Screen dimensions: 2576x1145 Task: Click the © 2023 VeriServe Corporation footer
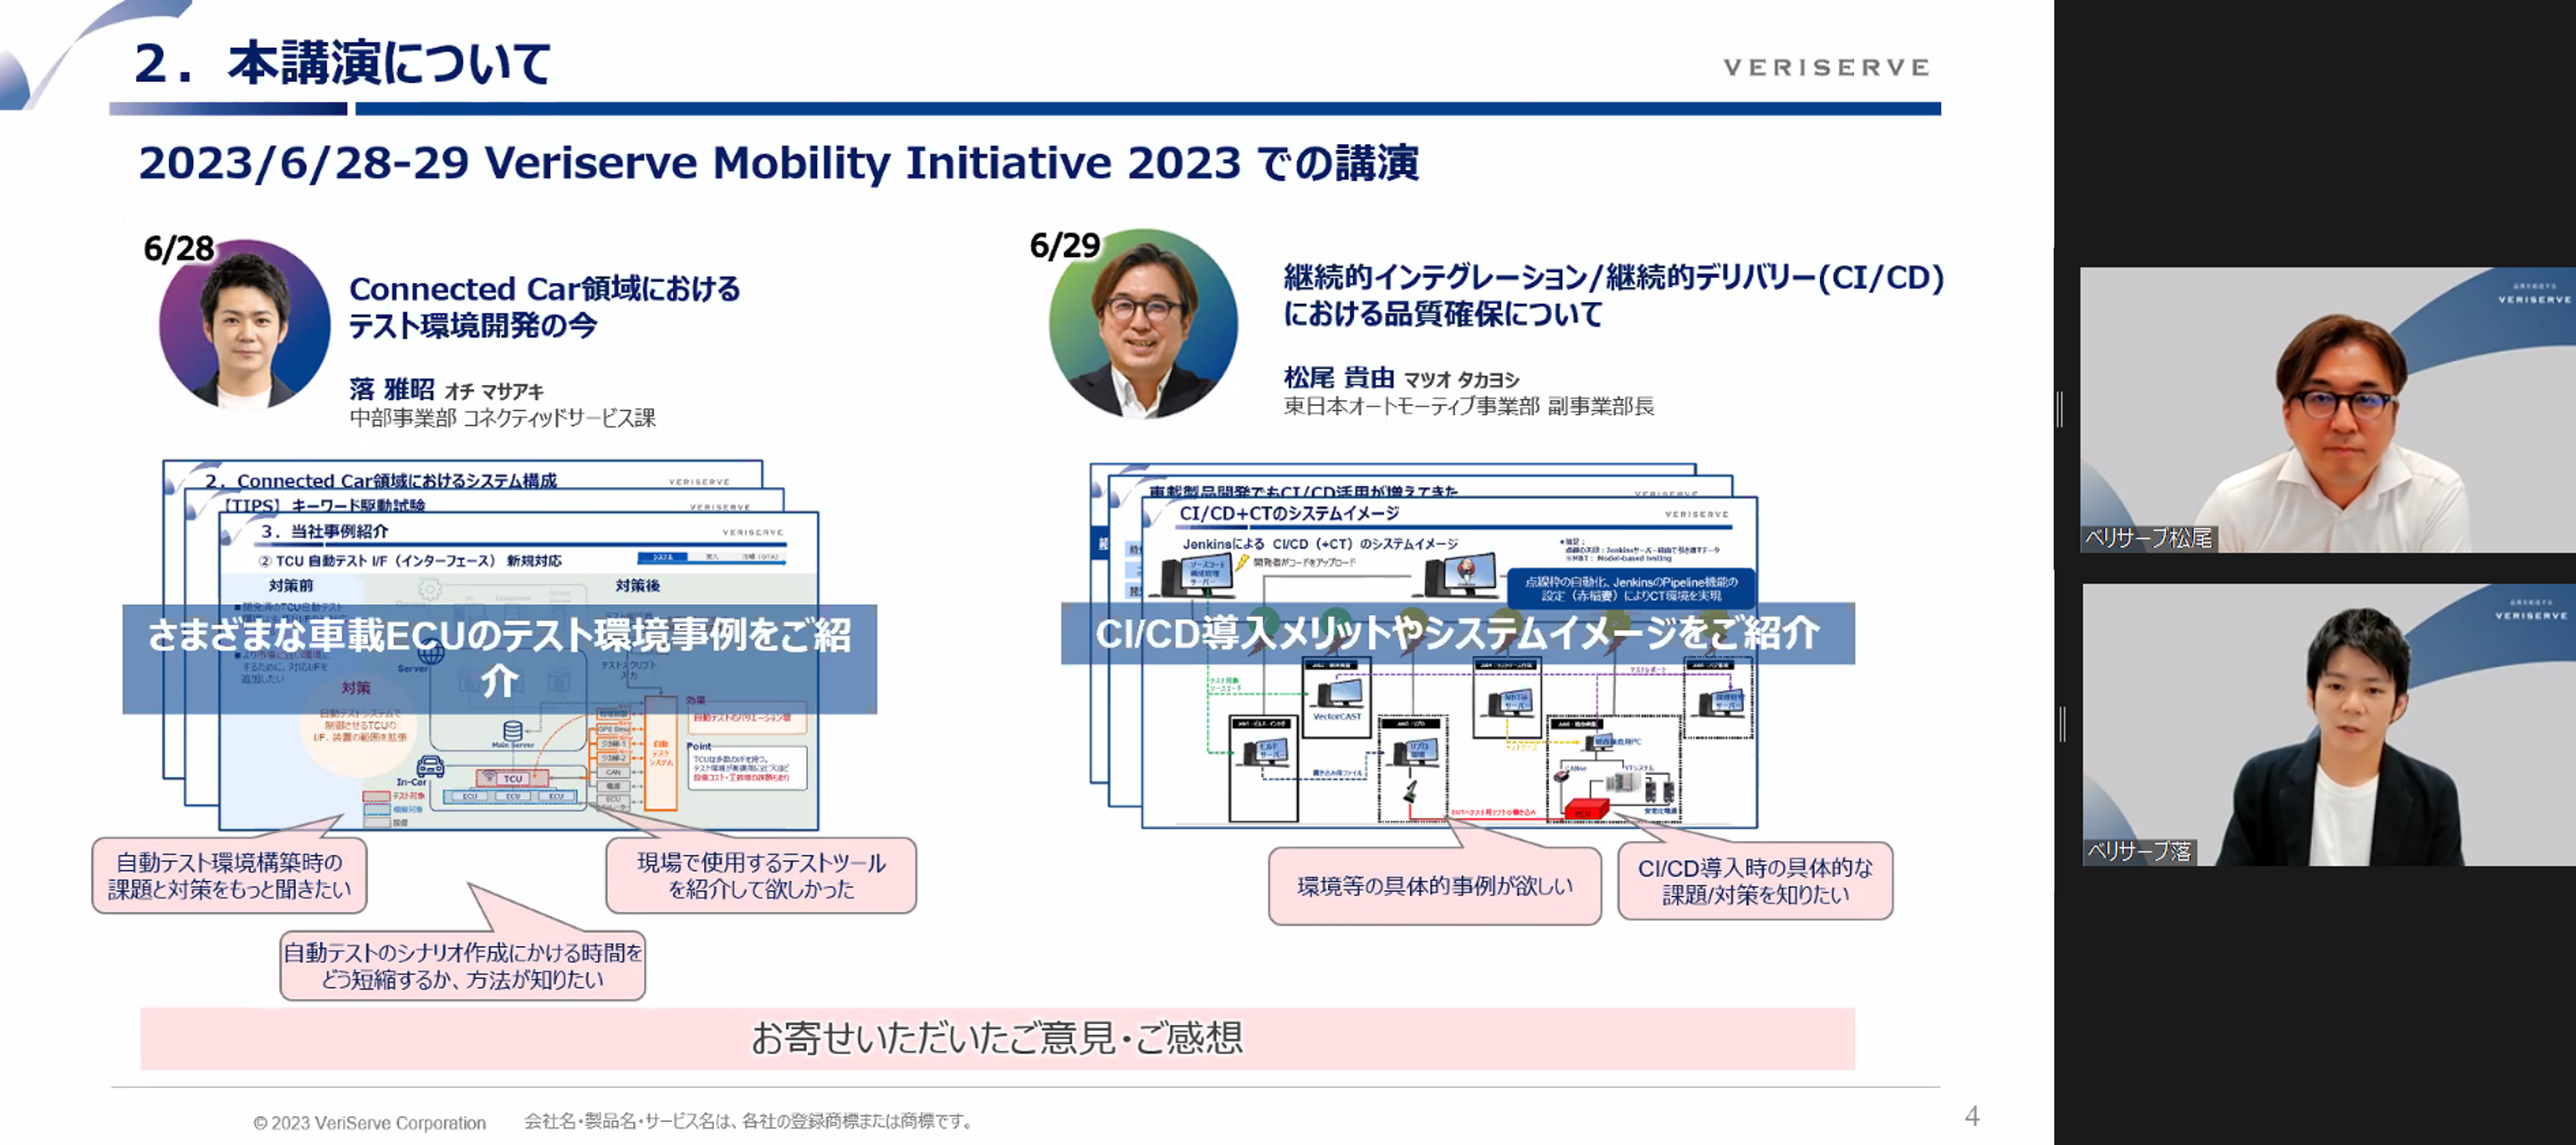click(369, 1122)
